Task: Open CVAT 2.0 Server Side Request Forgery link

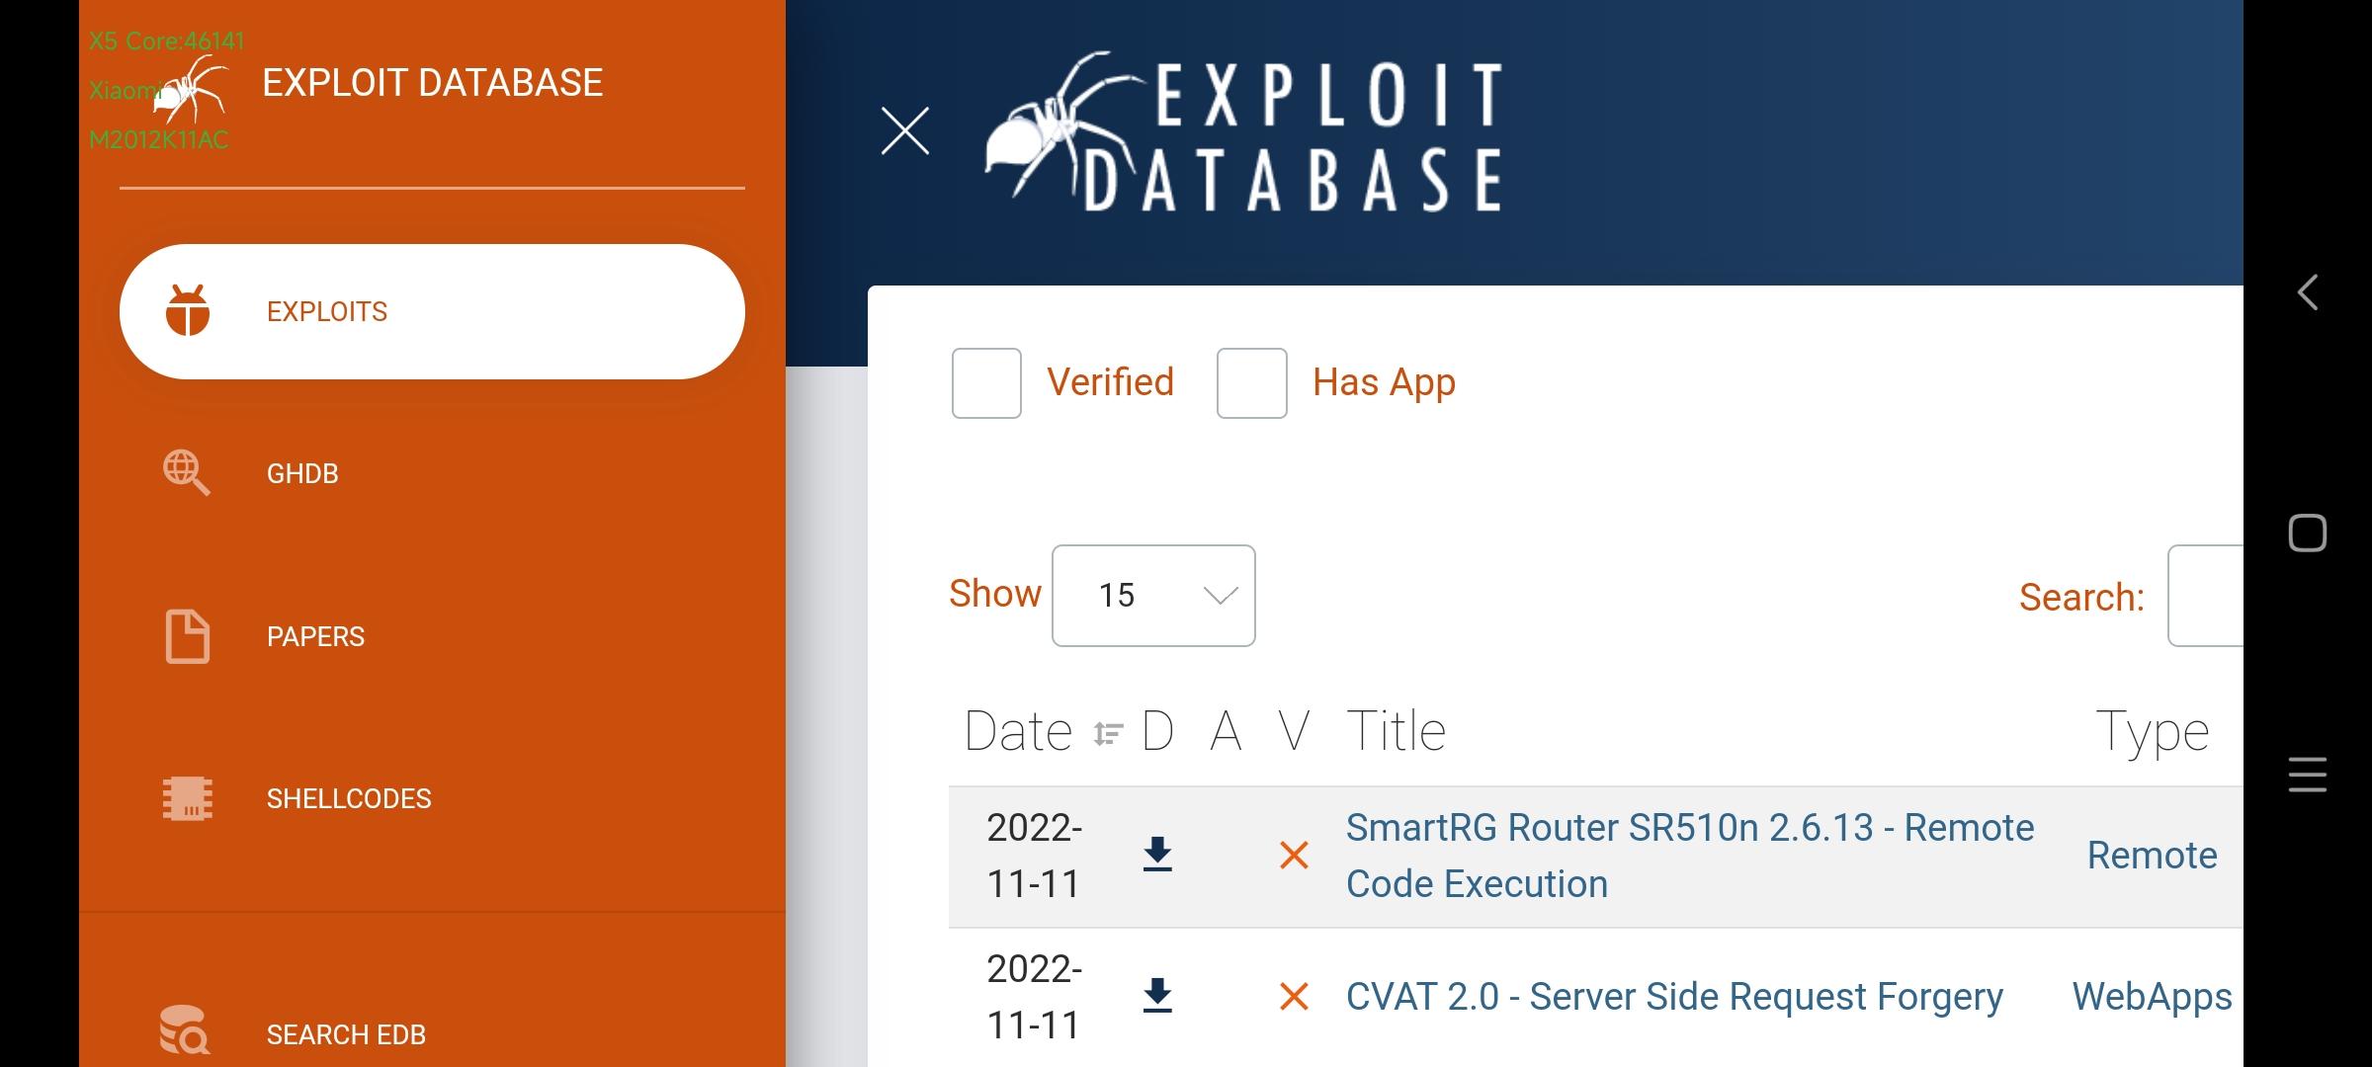Action: (x=1674, y=997)
